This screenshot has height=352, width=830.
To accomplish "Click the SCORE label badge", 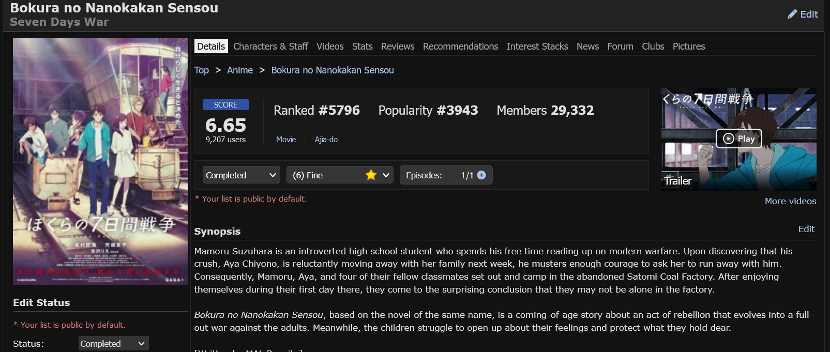I will click(x=226, y=105).
